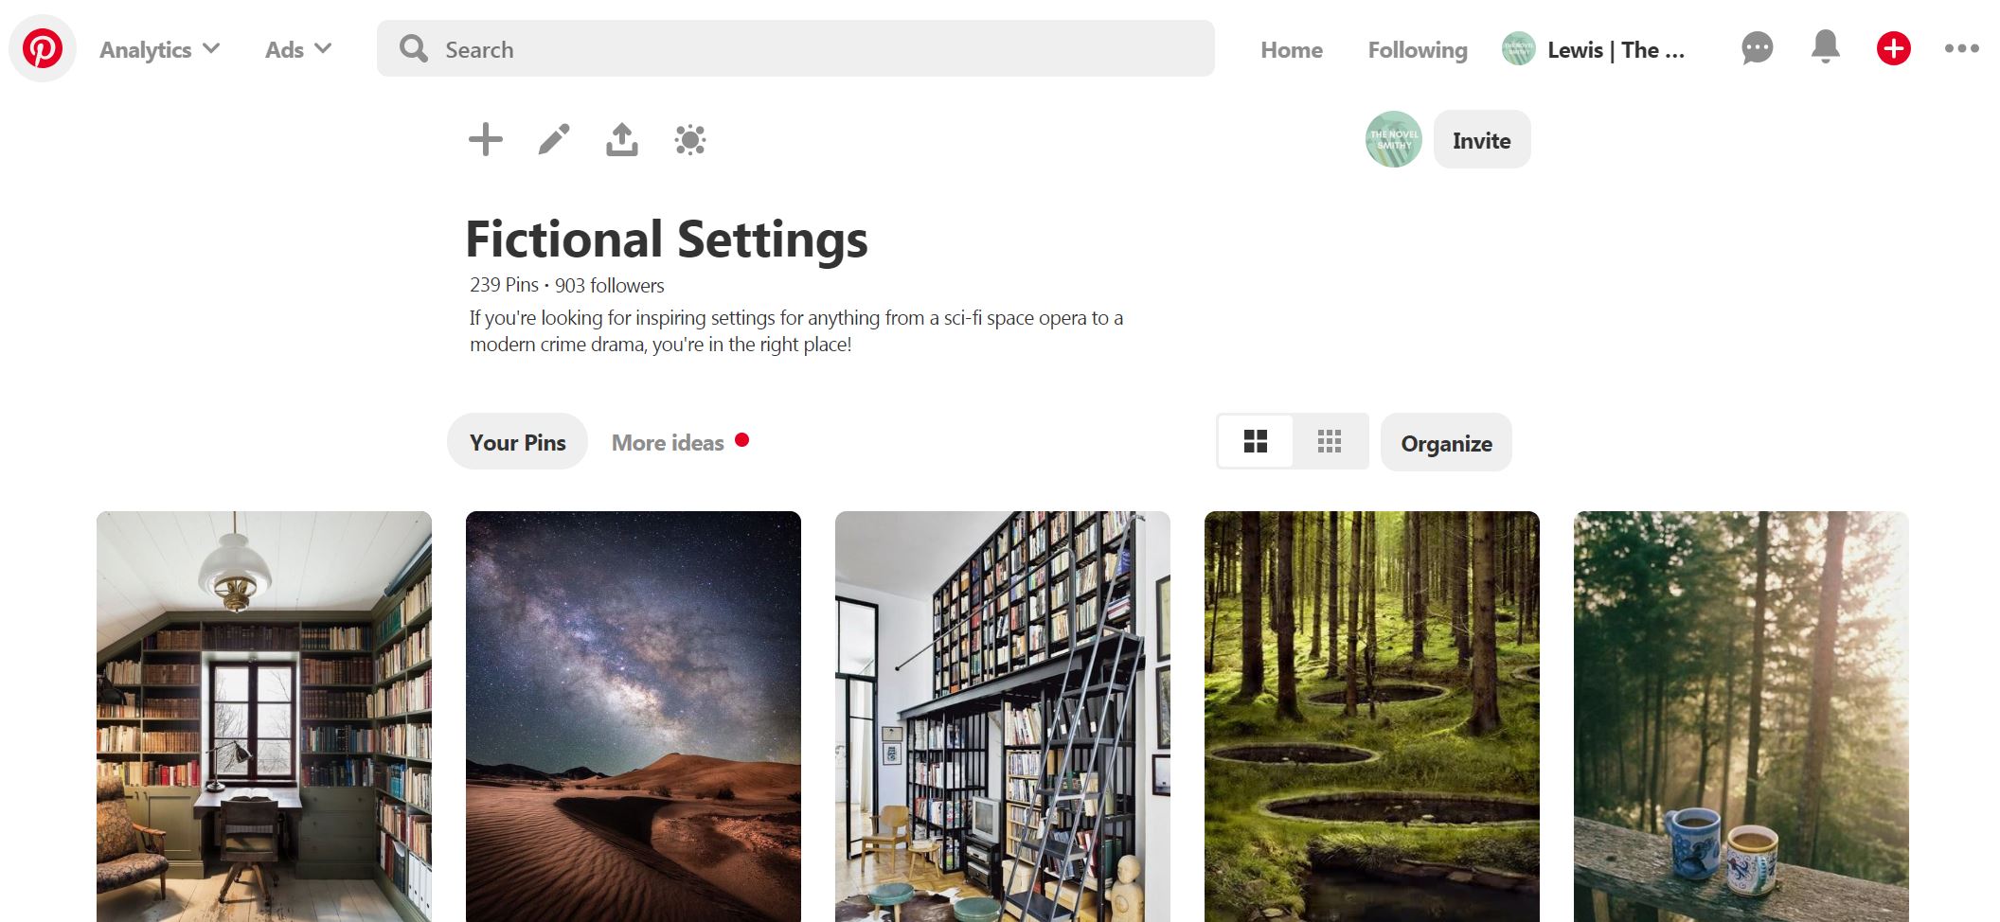Open the board insights sunburst icon
The height and width of the screenshot is (922, 2000).
point(690,140)
